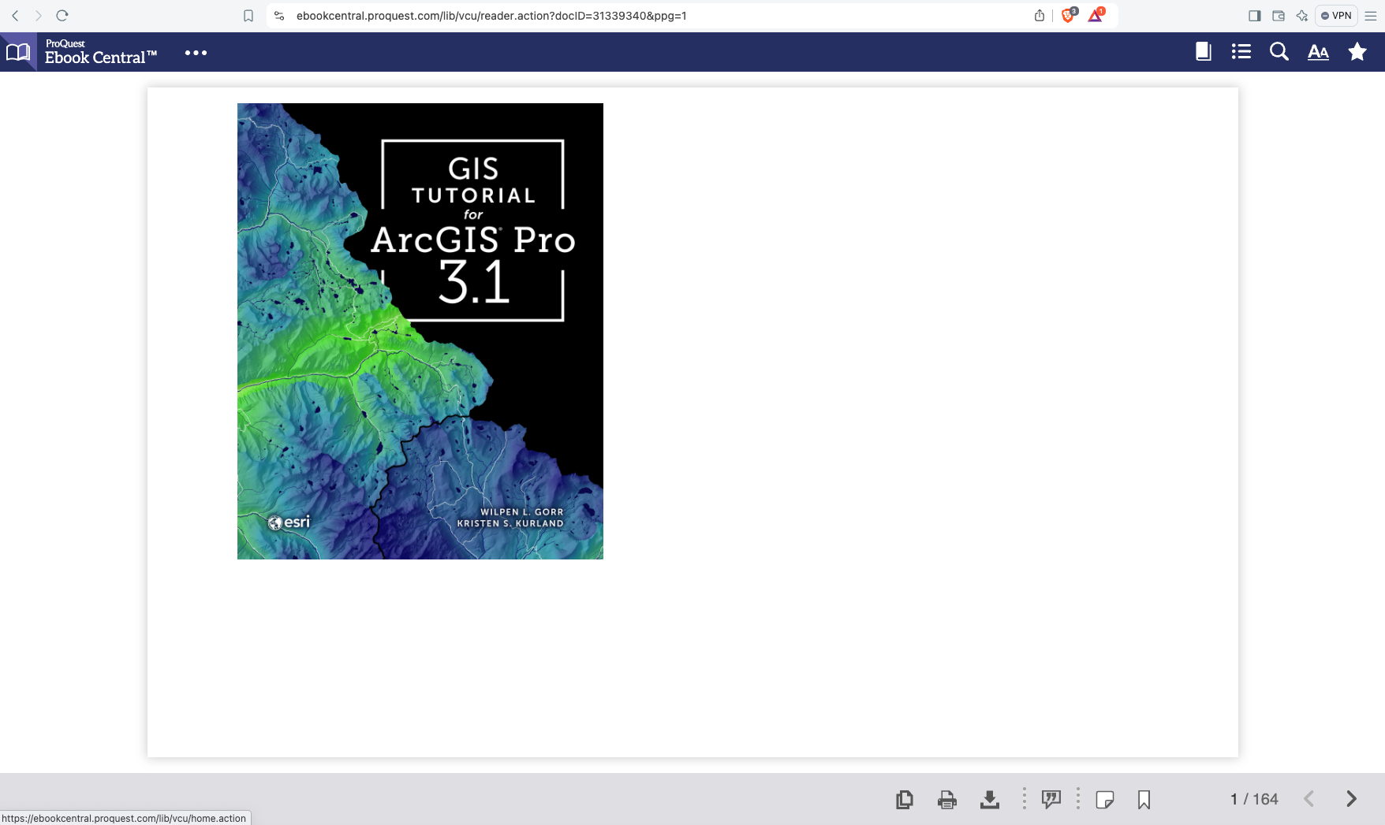Add book to bookshelf star

pos(1357,52)
